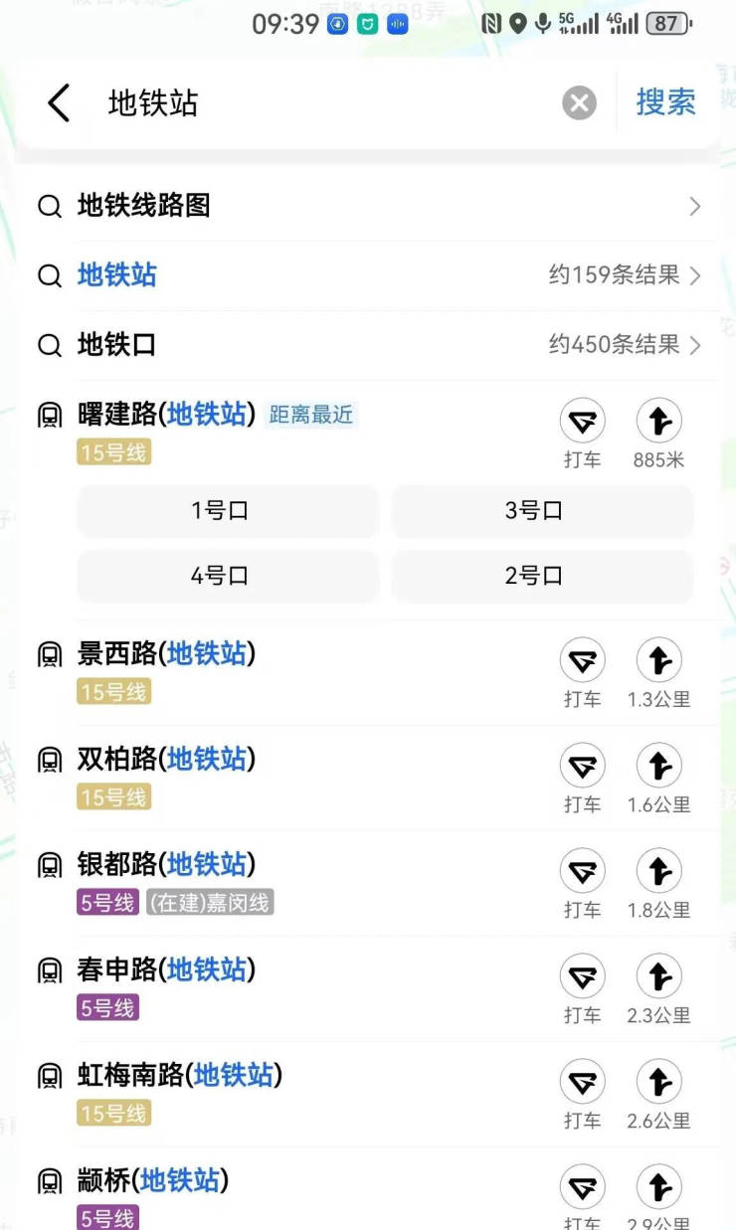Clear the search text with X icon
The image size is (736, 1230).
[579, 103]
